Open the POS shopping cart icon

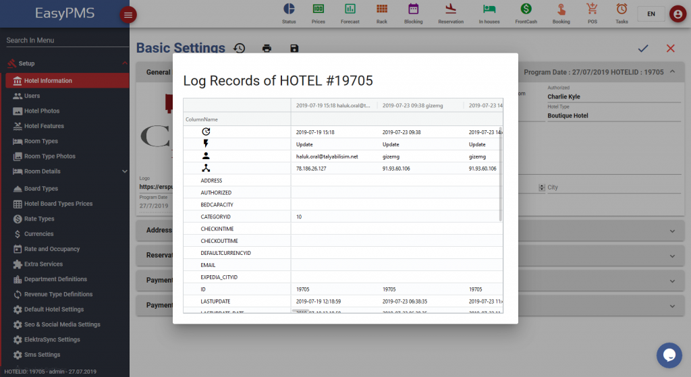[x=592, y=9]
